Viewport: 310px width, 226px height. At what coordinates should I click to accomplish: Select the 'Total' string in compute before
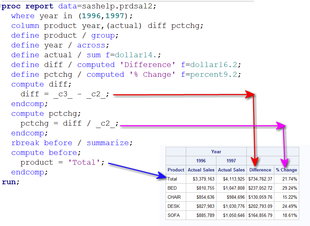click(x=83, y=162)
